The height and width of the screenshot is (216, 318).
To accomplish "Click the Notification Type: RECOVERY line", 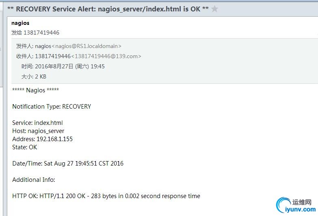I will (52, 107).
